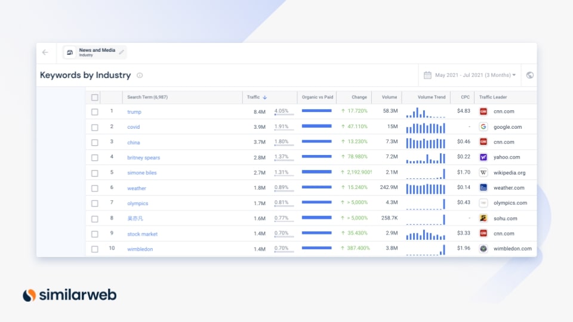573x322 pixels.
Task: Check the box for trump row
Action: click(x=95, y=112)
